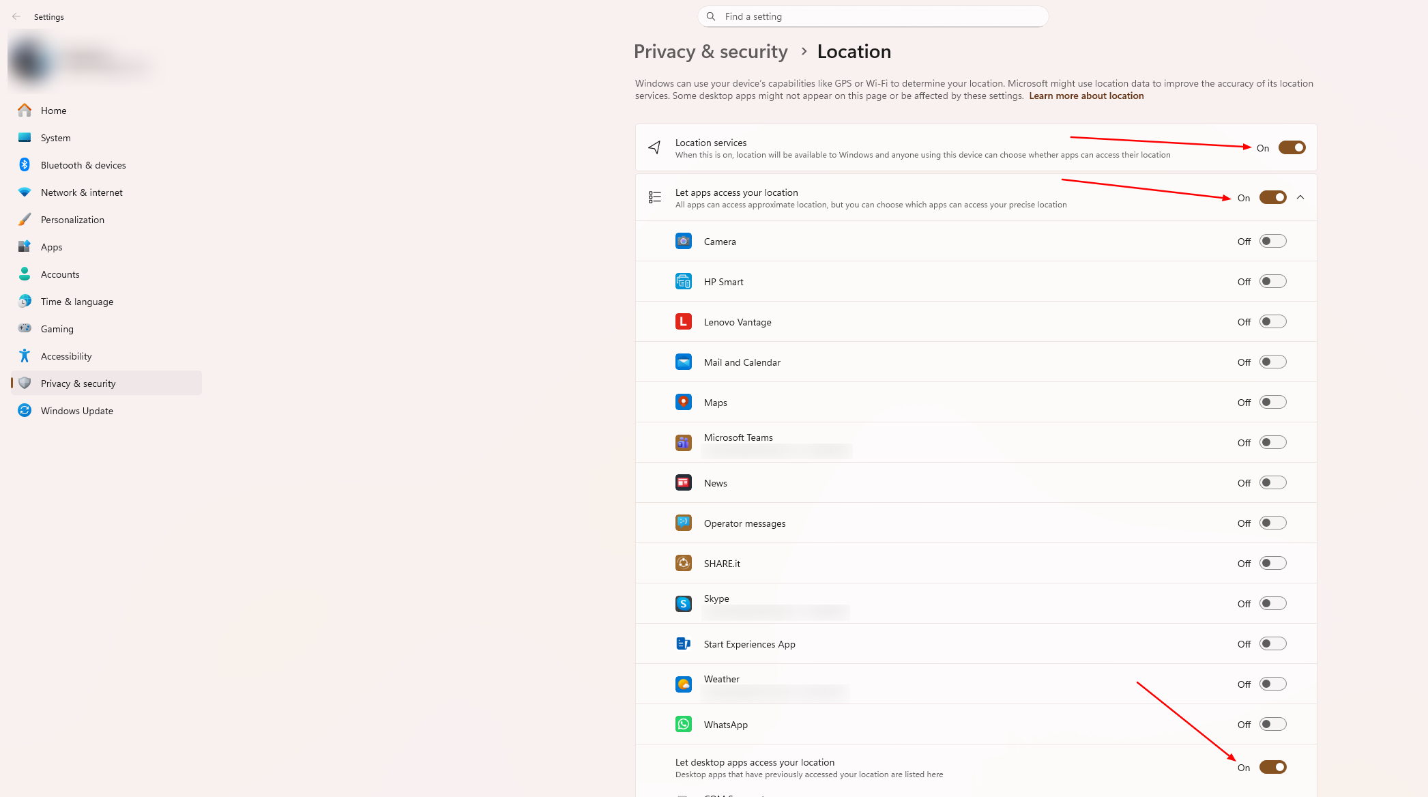
Task: Go back to Privacy & security breadcrumb
Action: [710, 52]
